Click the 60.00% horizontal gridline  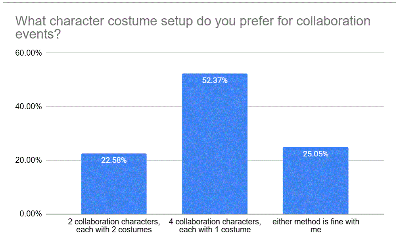click(215, 53)
